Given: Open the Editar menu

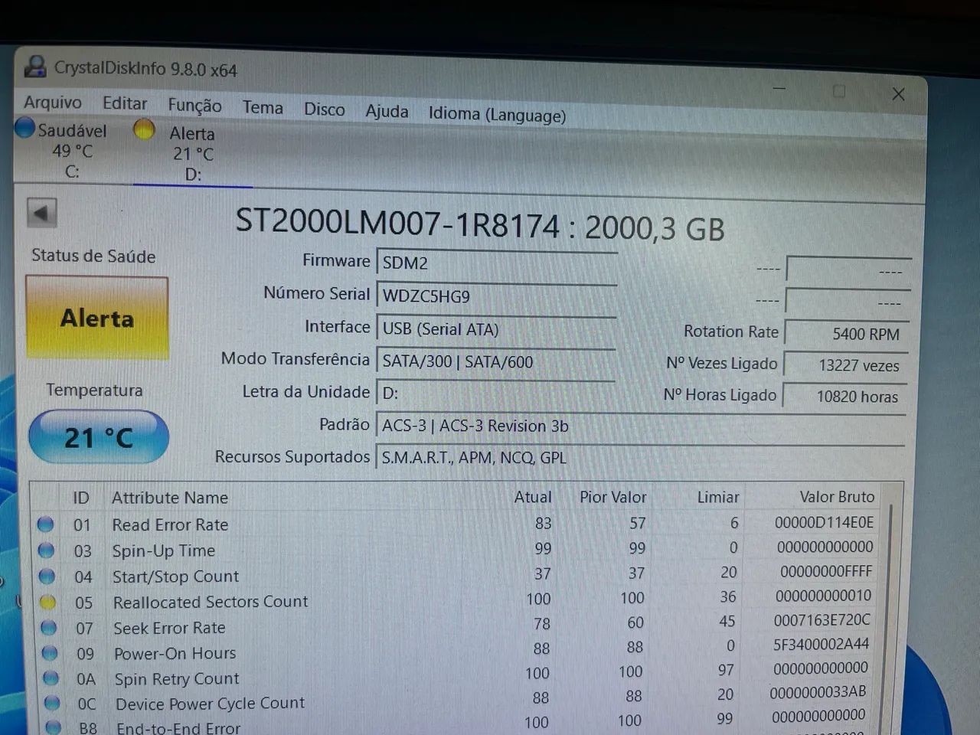Looking at the screenshot, I should [125, 103].
